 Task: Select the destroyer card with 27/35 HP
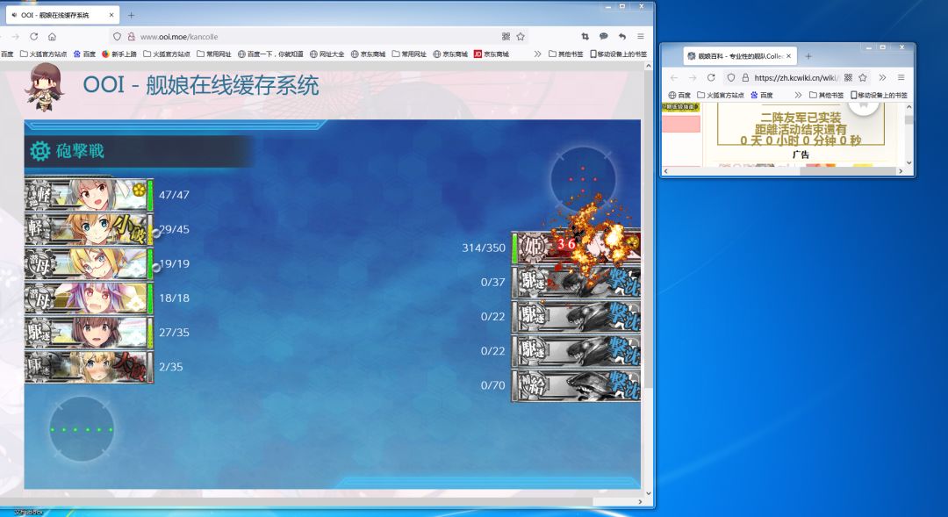coord(89,333)
